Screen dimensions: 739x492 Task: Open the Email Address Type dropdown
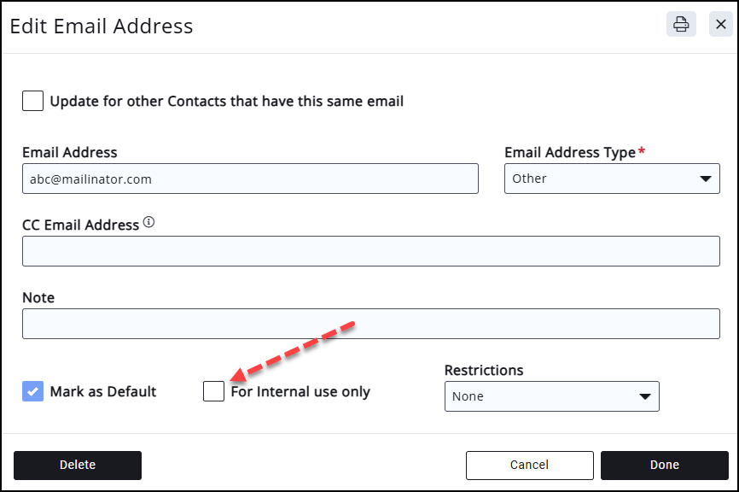[x=611, y=179]
